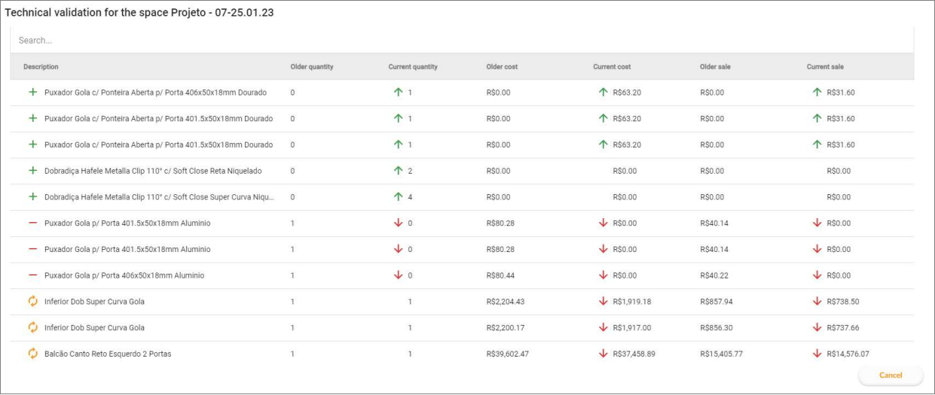The image size is (935, 395).
Task: Sort by Older quantity column header
Action: 312,67
